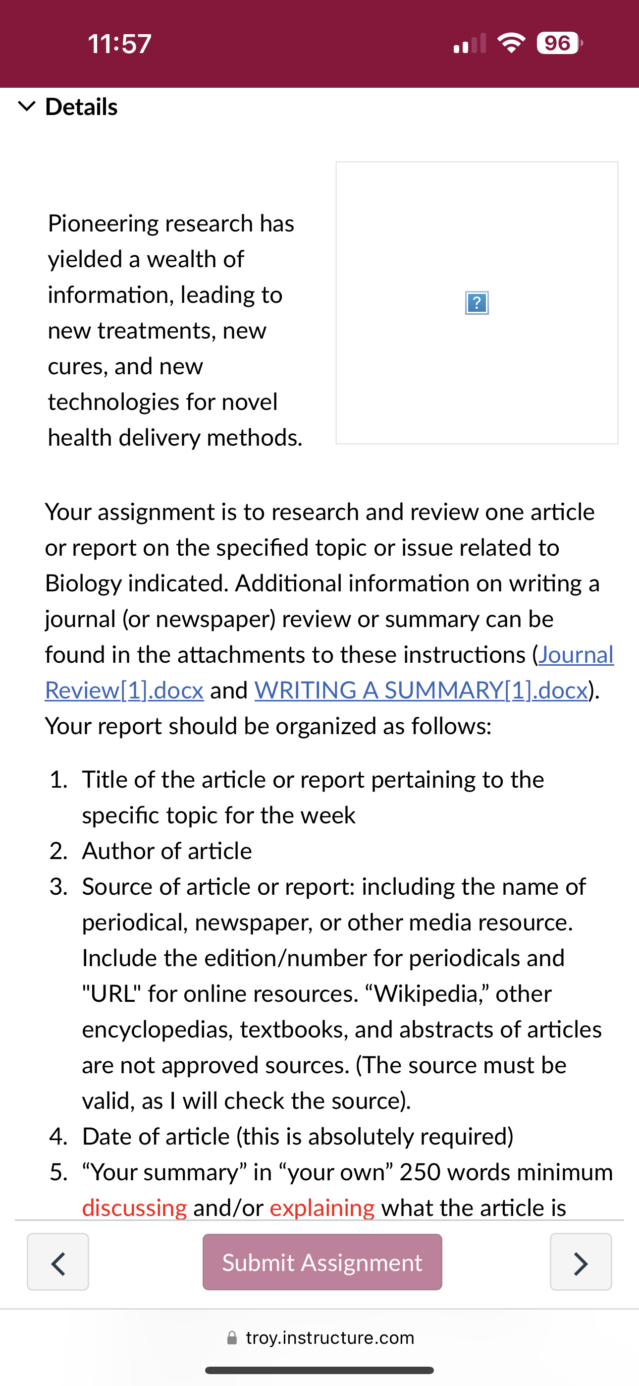Image resolution: width=639 pixels, height=1386 pixels.
Task: Tap list item Author of article
Action: click(x=167, y=851)
